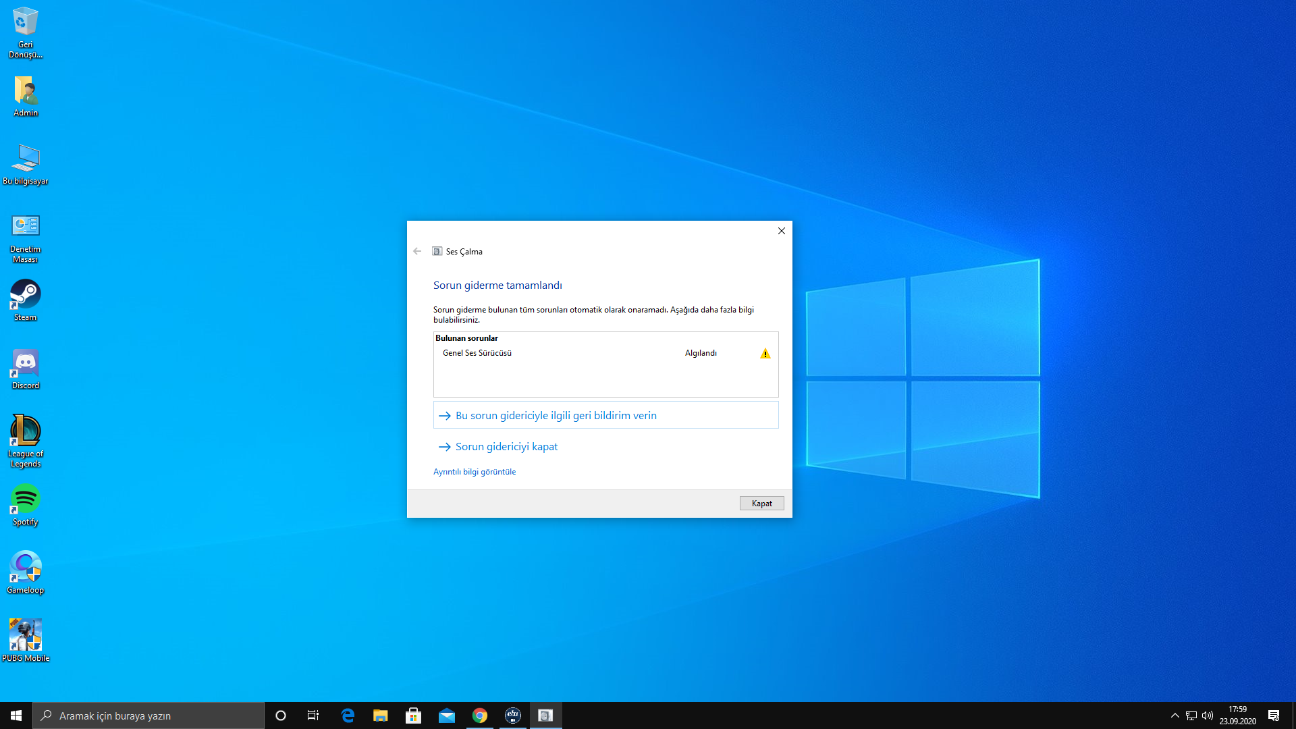The image size is (1296, 729).
Task: Open 'Ayrıntılı bilgi görüntüle' link
Action: click(x=474, y=472)
